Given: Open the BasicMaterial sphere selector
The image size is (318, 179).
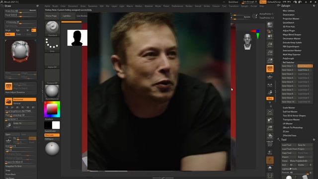Looking at the screenshot, I should (52, 92).
